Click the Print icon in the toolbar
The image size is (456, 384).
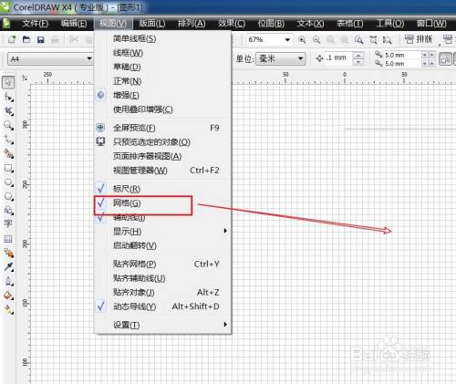click(55, 39)
